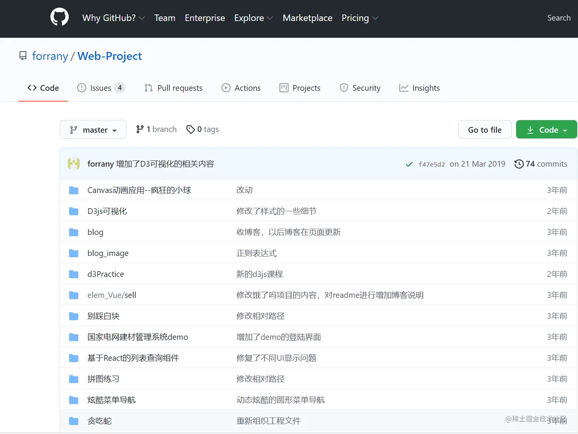Open the 别踩白块 folder
Image resolution: width=578 pixels, height=434 pixels.
click(x=104, y=316)
